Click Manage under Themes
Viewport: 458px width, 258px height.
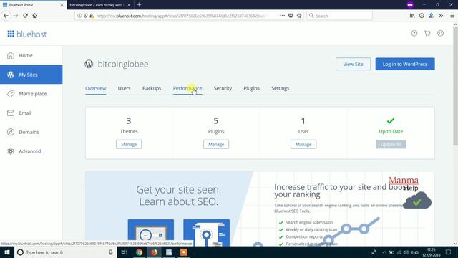[129, 144]
